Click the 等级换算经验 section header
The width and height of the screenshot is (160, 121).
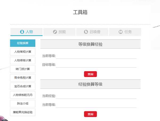pos(90,44)
